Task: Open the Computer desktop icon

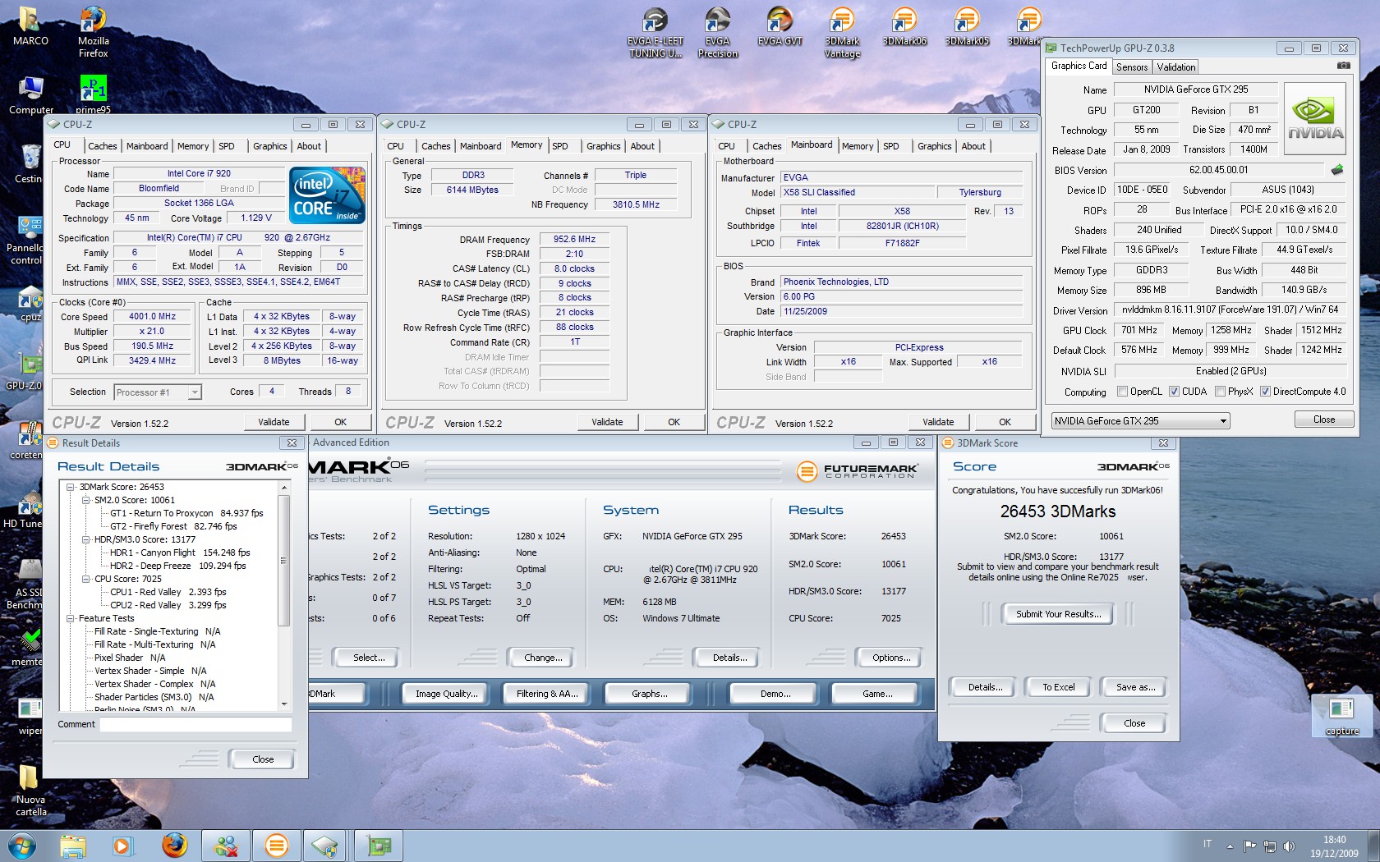Action: click(x=30, y=94)
